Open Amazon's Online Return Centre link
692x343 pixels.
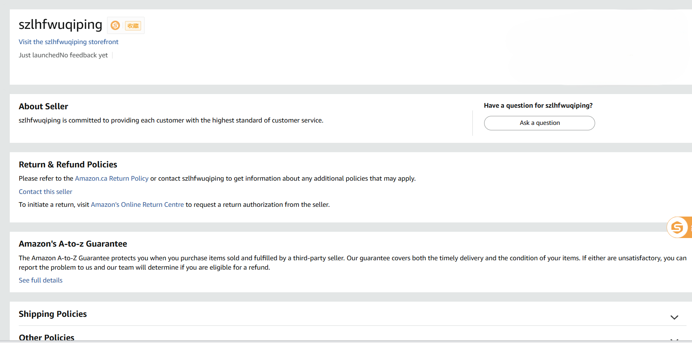pos(137,204)
